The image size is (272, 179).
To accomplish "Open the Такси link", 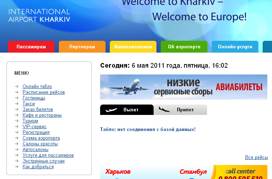I will pyautogui.click(x=29, y=104).
